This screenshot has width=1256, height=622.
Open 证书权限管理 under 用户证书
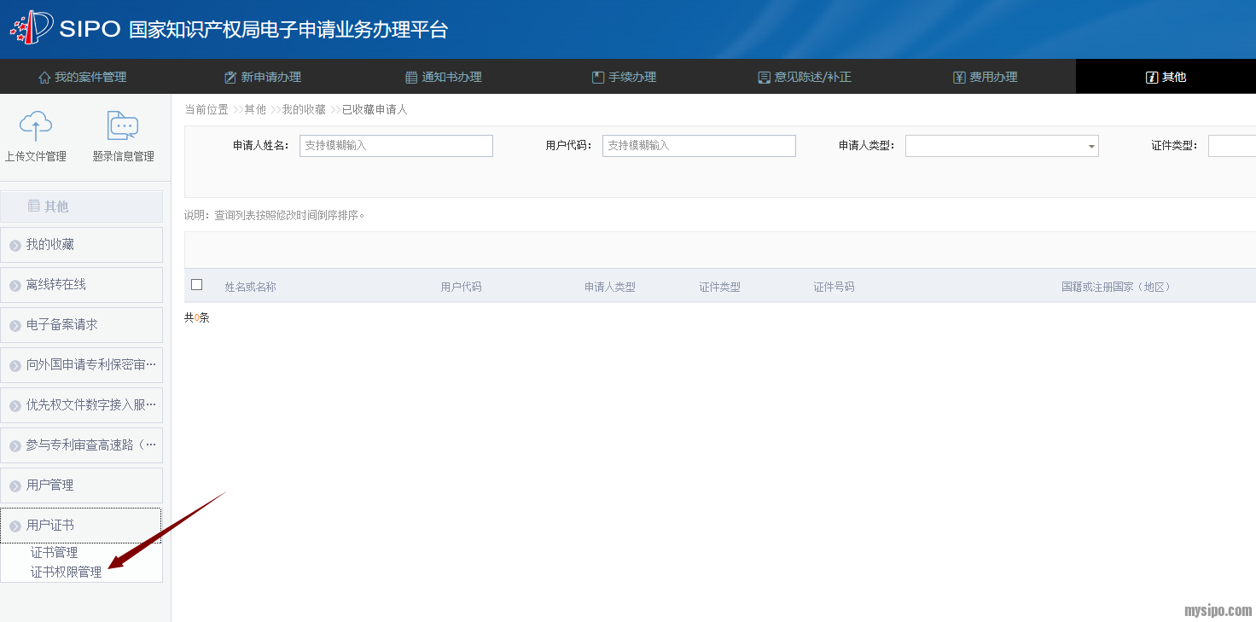point(66,573)
